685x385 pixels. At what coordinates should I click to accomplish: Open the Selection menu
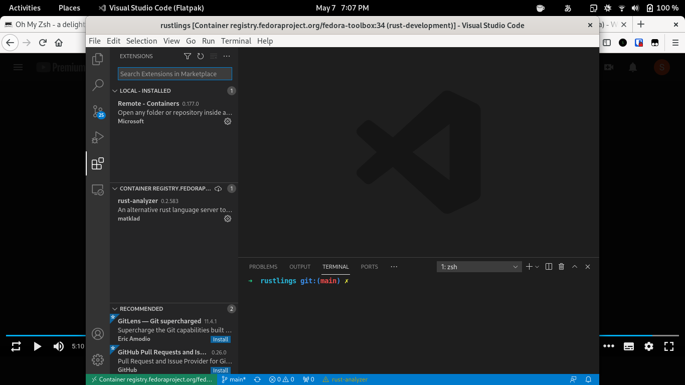click(141, 41)
